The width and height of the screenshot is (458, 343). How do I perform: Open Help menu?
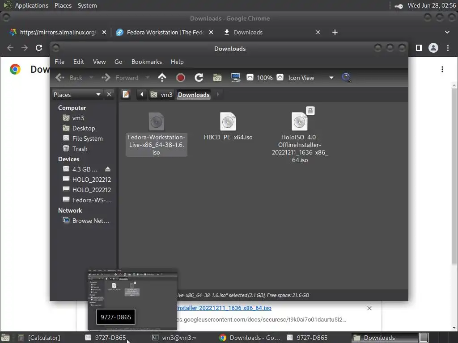tap(177, 62)
